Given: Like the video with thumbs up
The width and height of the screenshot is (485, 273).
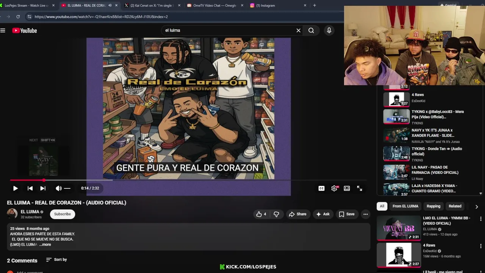Looking at the screenshot, I should click(x=261, y=214).
